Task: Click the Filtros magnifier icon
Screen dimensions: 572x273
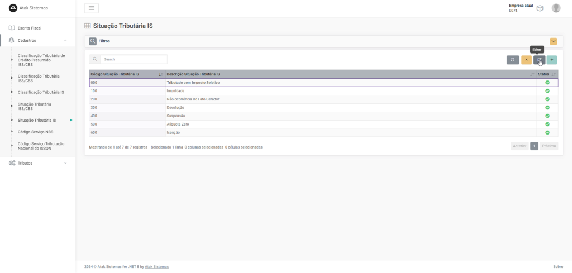Action: [93, 41]
